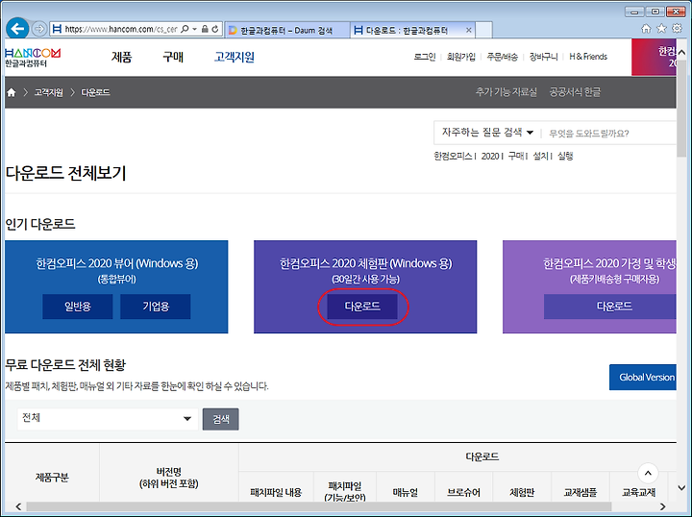The width and height of the screenshot is (692, 517).
Task: Click 다운로드 for 가정 및 학생 edition
Action: coord(610,307)
